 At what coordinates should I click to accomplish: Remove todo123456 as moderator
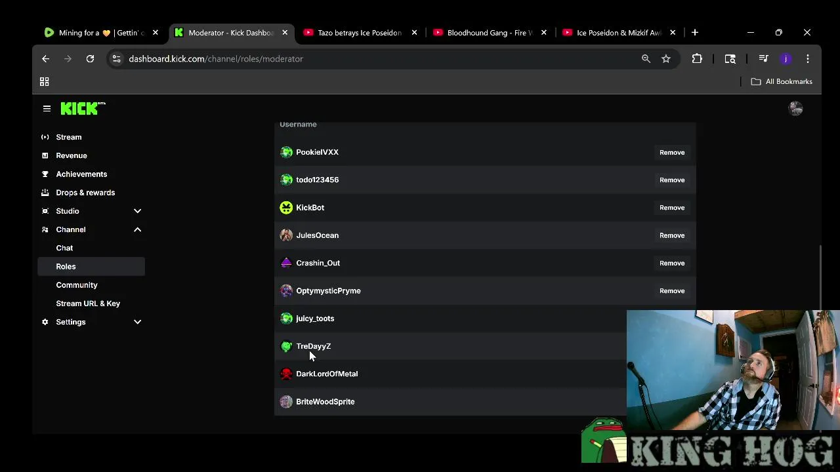click(672, 180)
